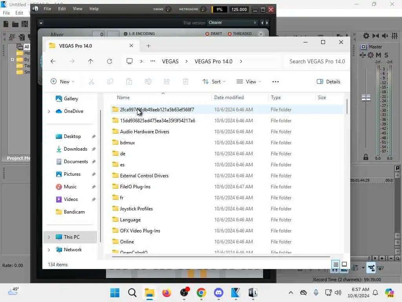This screenshot has width=402, height=302.
Task: Sort by the Name column header
Action: coord(123,98)
